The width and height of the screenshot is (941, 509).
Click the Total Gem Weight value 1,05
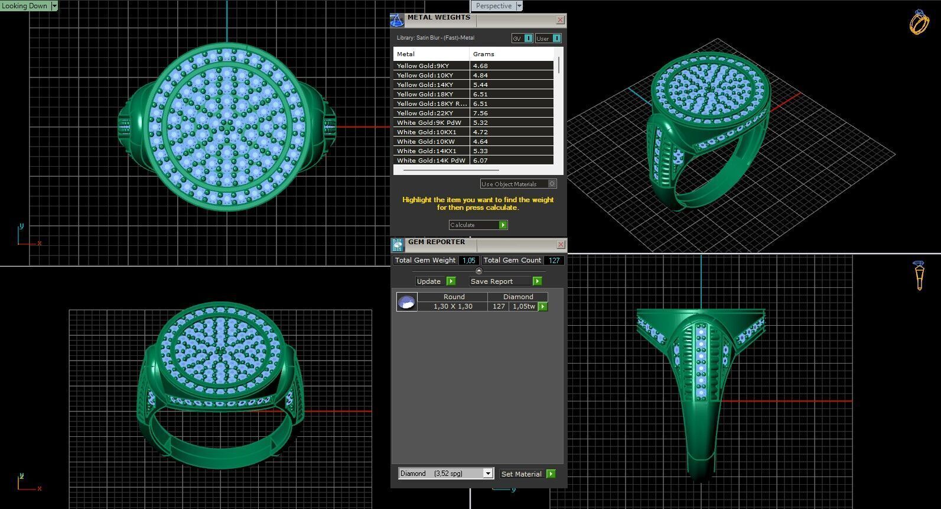(x=469, y=260)
